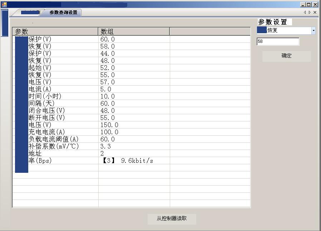The width and height of the screenshot is (321, 231).
Task: Click the 数组 column header
Action: click(x=134, y=32)
